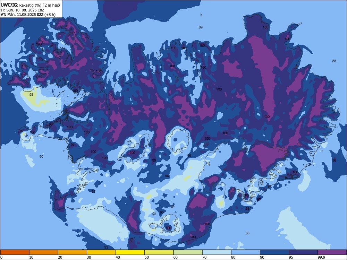Click the bright yellow 40–50 legend swatch
This screenshot has width=347, height=260.
[x=130, y=252]
